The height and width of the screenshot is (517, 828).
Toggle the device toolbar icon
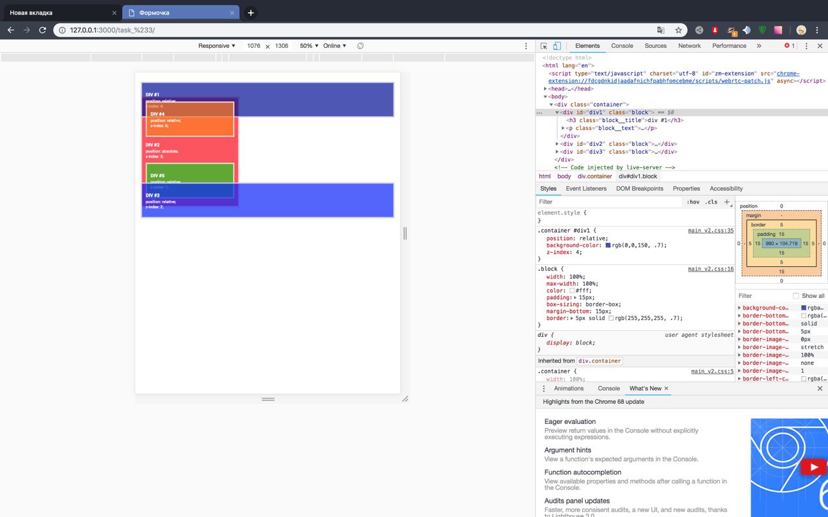[x=556, y=46]
